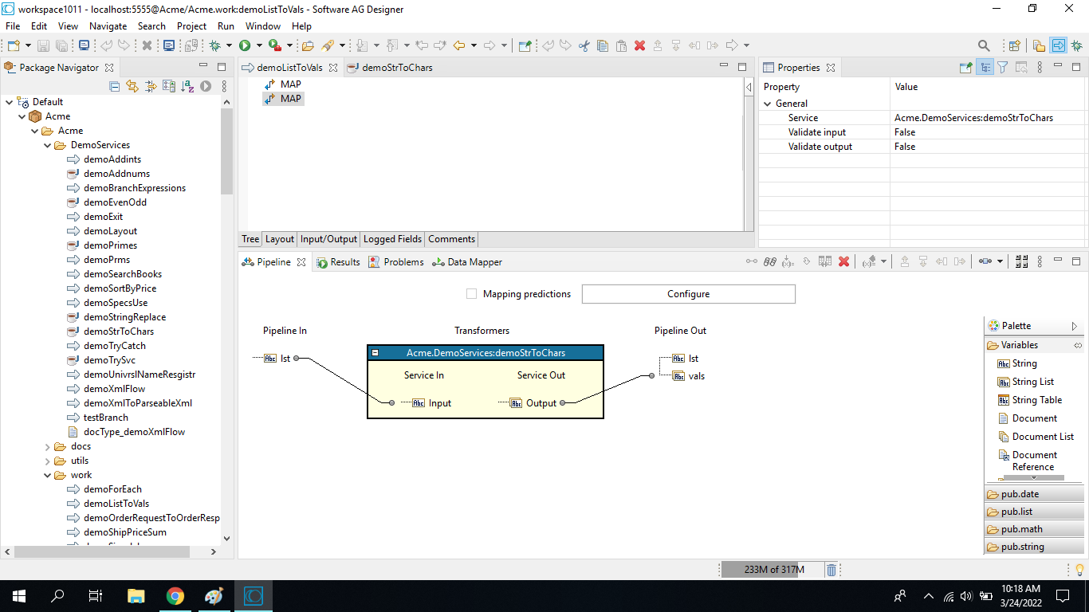
Task: Click the expand/collapse grid icon in Pipeline toolbar
Action: tap(1021, 261)
